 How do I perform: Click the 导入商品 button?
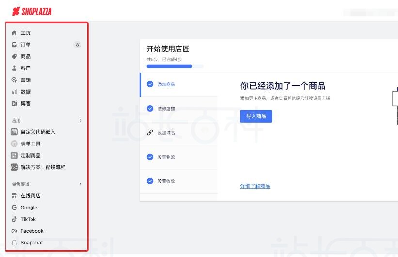pyautogui.click(x=256, y=116)
